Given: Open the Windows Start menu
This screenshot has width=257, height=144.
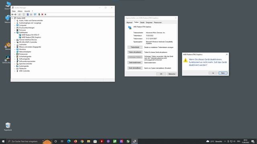Looking at the screenshot, I should [3, 141].
